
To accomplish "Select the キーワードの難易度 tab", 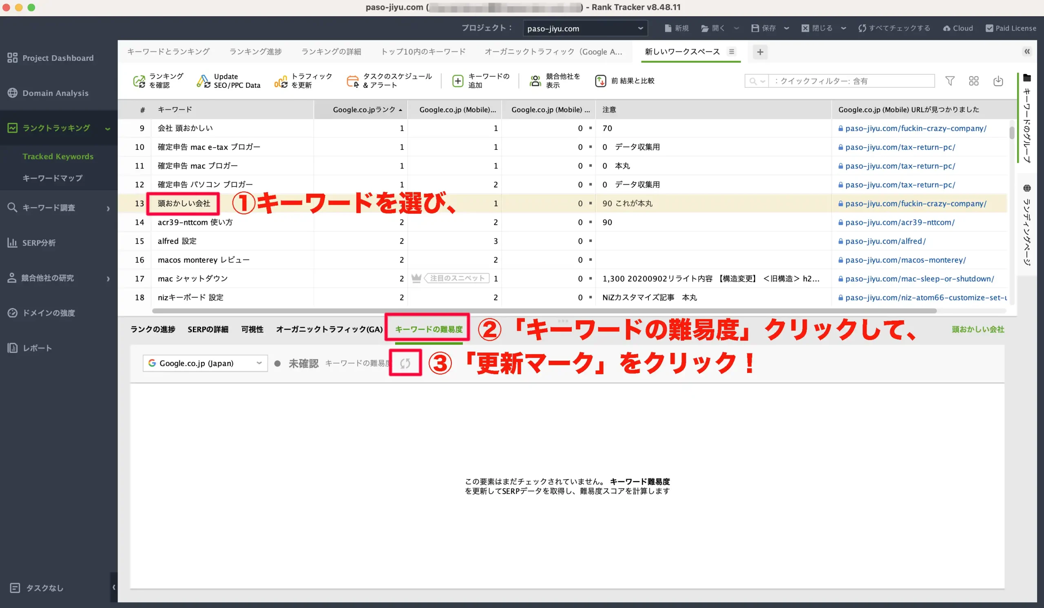I will (427, 329).
